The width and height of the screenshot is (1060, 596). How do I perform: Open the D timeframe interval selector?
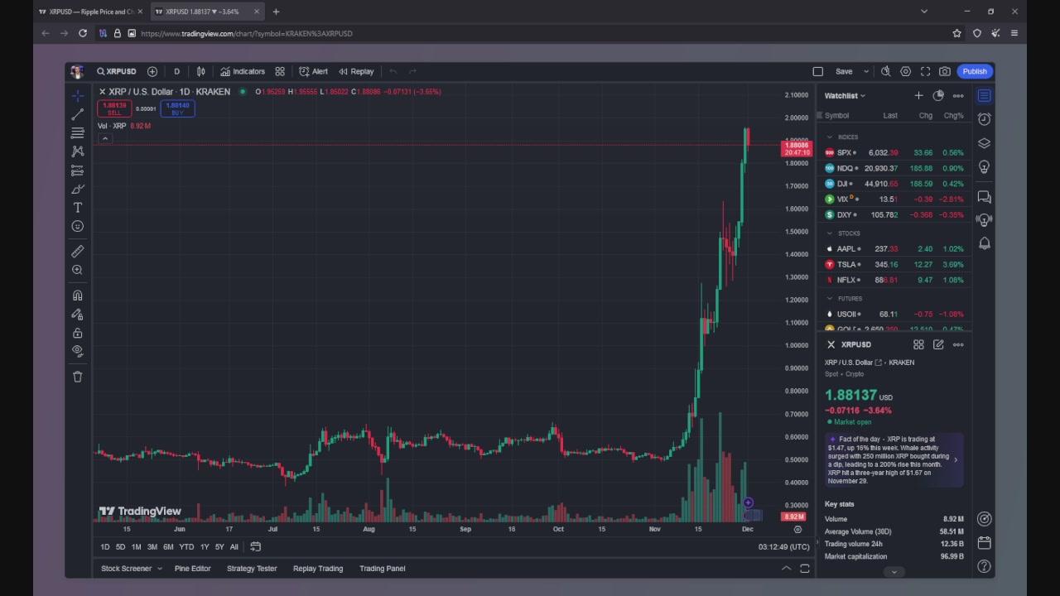[176, 71]
